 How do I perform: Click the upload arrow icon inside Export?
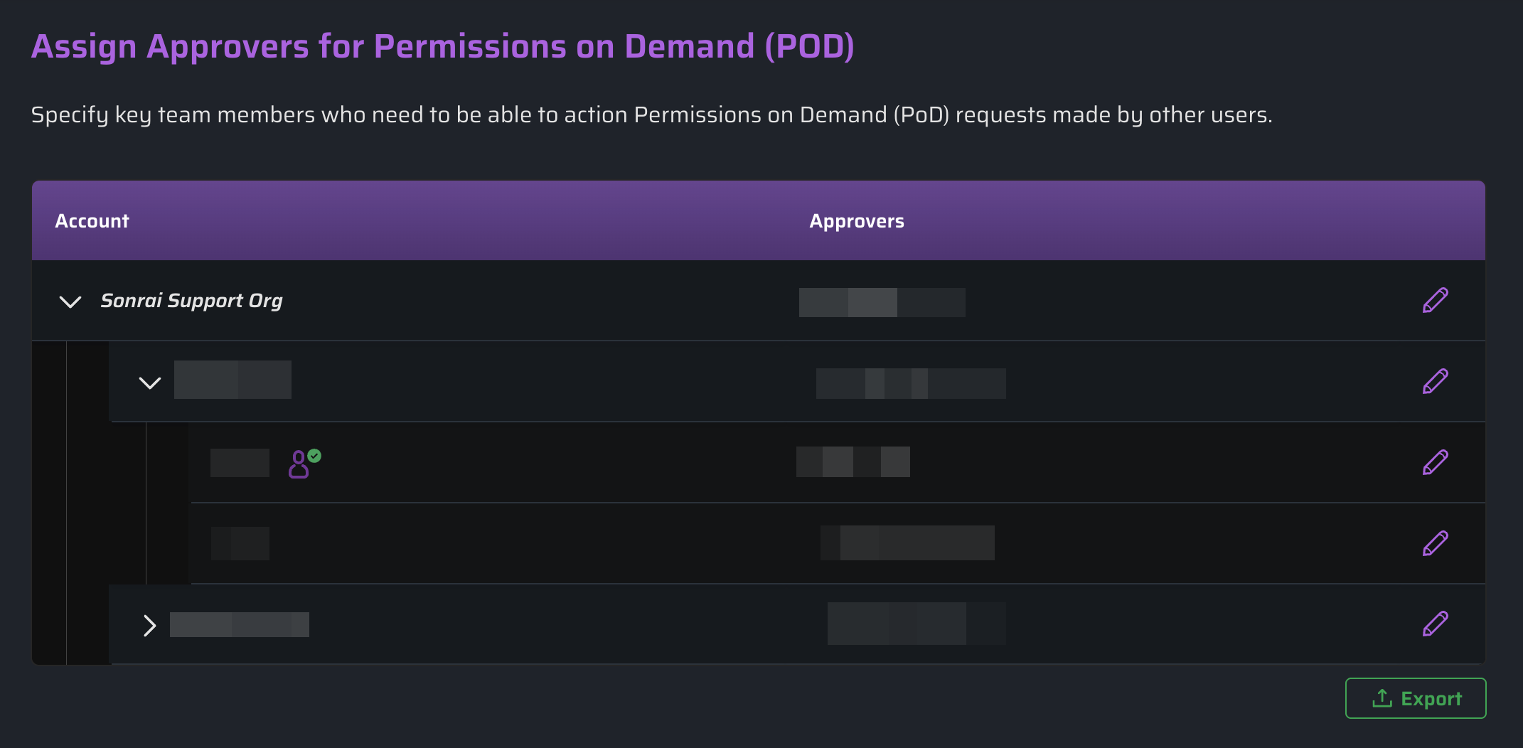click(x=1382, y=698)
